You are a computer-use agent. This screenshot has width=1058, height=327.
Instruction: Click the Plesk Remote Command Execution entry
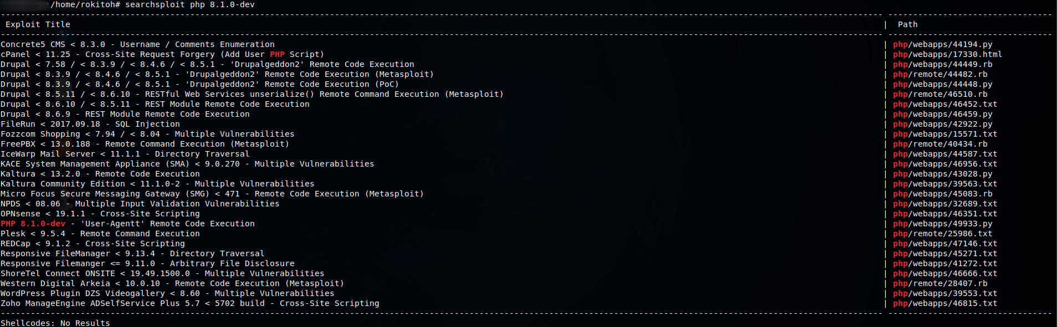(100, 233)
